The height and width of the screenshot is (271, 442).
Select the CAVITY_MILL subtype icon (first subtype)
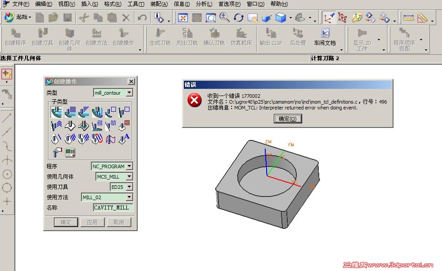click(56, 112)
